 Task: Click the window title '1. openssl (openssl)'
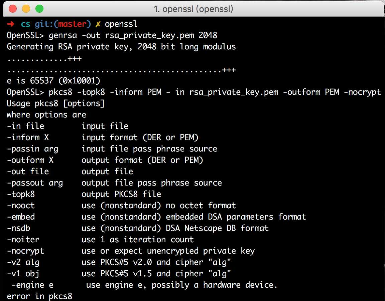click(x=193, y=9)
